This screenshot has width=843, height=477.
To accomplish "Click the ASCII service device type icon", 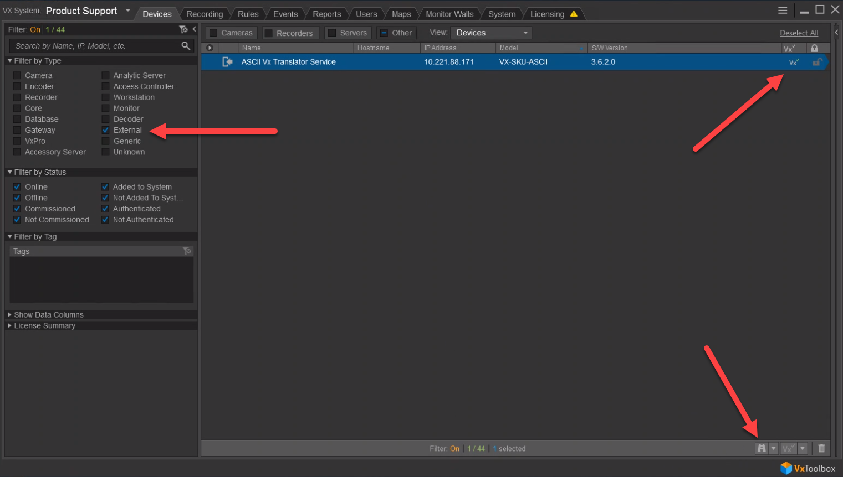I will pyautogui.click(x=227, y=62).
